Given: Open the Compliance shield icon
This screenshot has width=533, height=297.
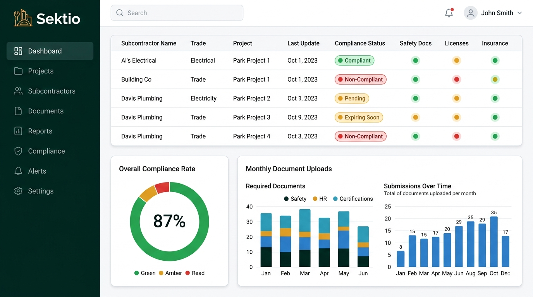Looking at the screenshot, I should click(18, 151).
